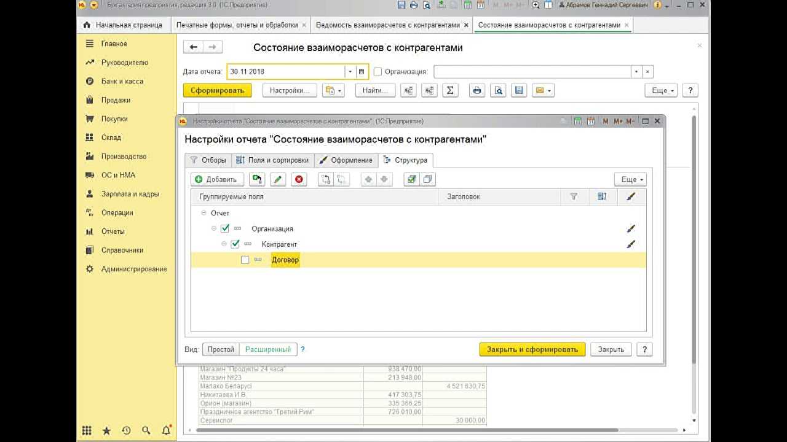
Task: Click the info icon in title bar
Action: (x=657, y=5)
